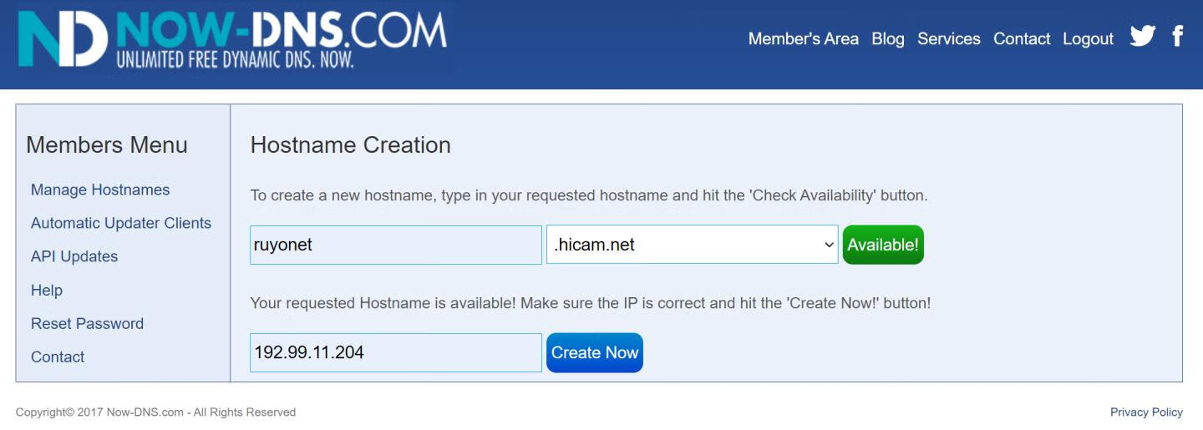Image resolution: width=1203 pixels, height=430 pixels.
Task: Open the Facebook icon link
Action: 1177,36
